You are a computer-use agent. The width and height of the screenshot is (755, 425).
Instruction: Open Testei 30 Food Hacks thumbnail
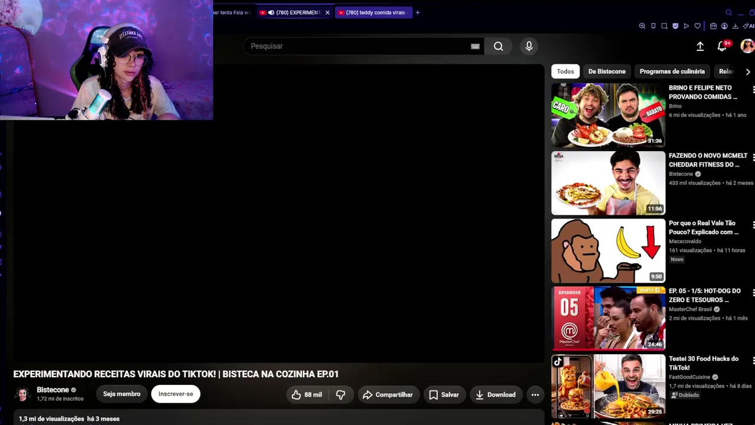(x=608, y=387)
